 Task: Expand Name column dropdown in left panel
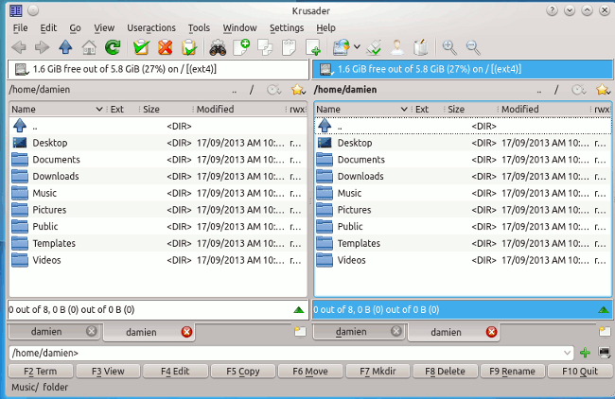coord(99,110)
